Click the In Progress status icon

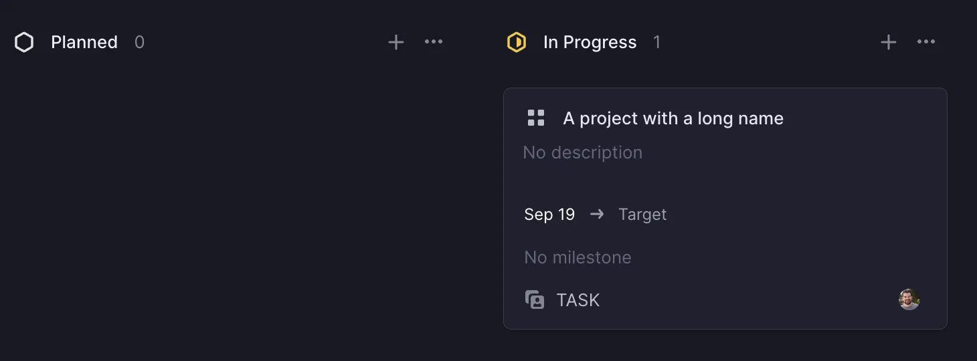[x=517, y=43]
